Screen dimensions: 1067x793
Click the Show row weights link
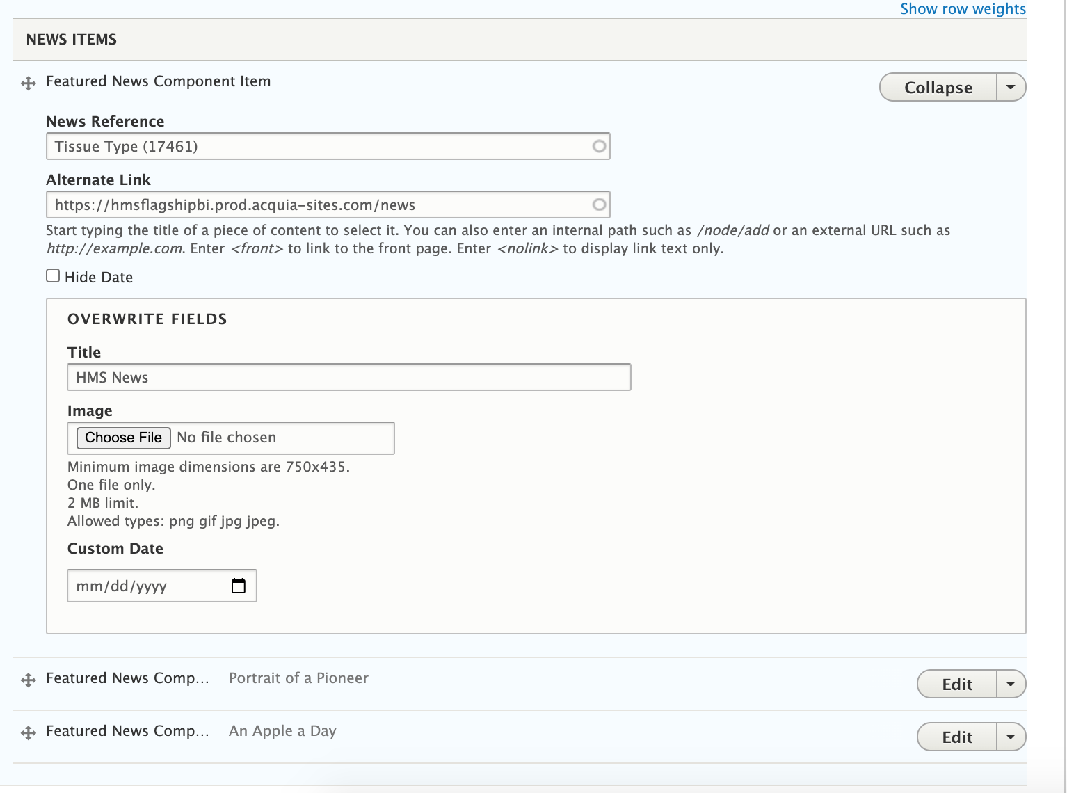click(x=963, y=9)
